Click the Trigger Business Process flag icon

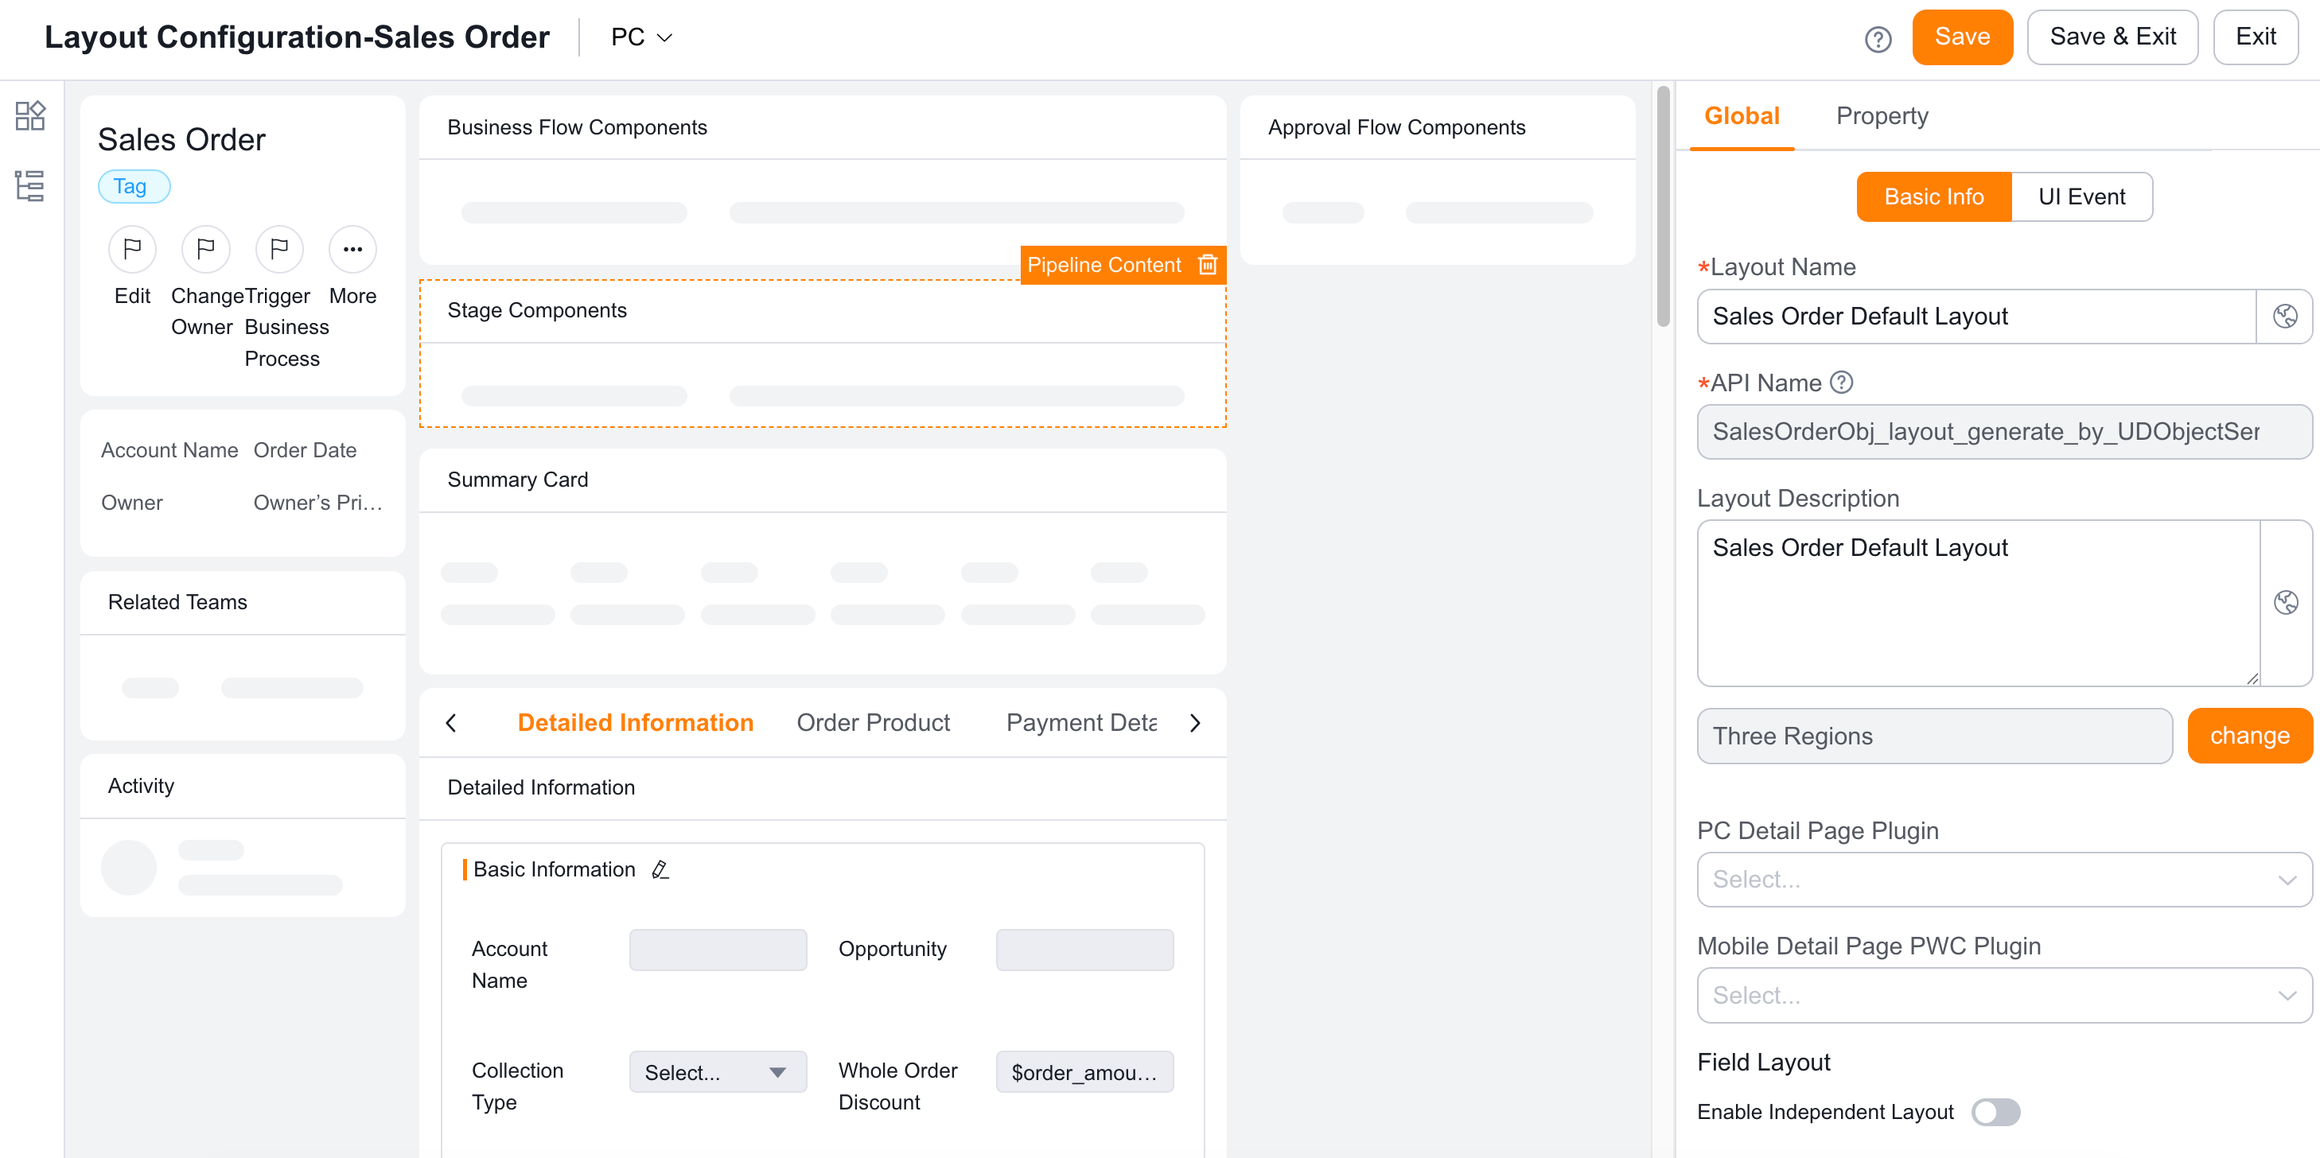[x=279, y=248]
